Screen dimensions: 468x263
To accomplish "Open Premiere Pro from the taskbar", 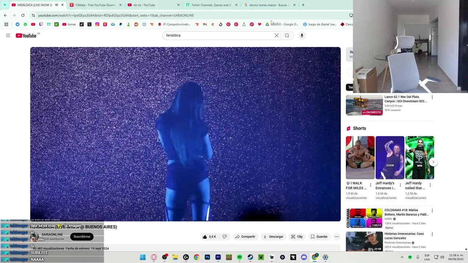I will [218, 257].
